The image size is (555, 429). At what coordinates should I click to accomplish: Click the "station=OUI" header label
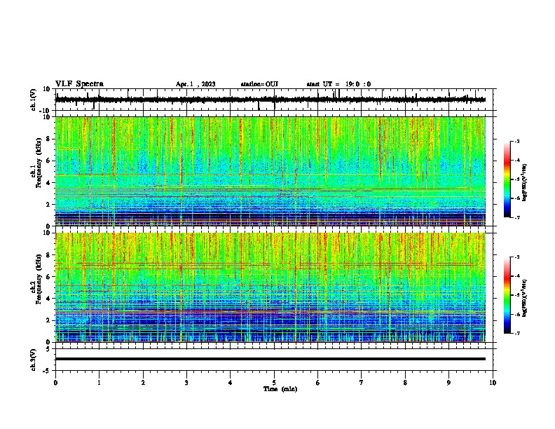(x=259, y=84)
